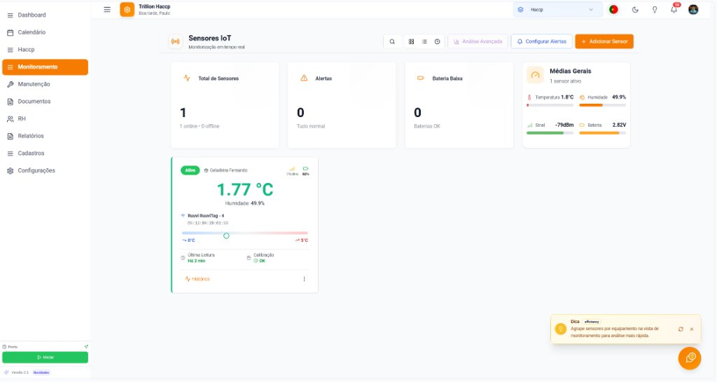Screen dimensions: 717x382
Task: Click the search sensors magnifier icon
Action: 392,41
